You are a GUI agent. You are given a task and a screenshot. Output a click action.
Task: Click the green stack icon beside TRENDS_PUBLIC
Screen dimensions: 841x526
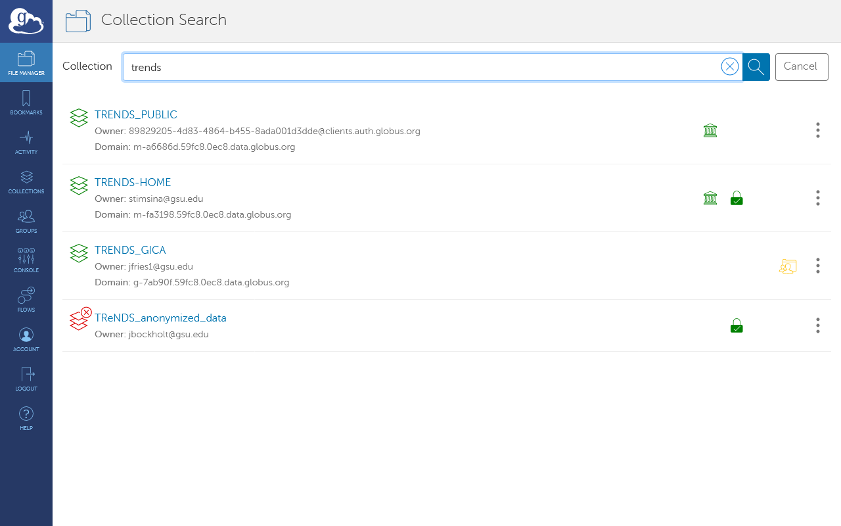pyautogui.click(x=79, y=118)
